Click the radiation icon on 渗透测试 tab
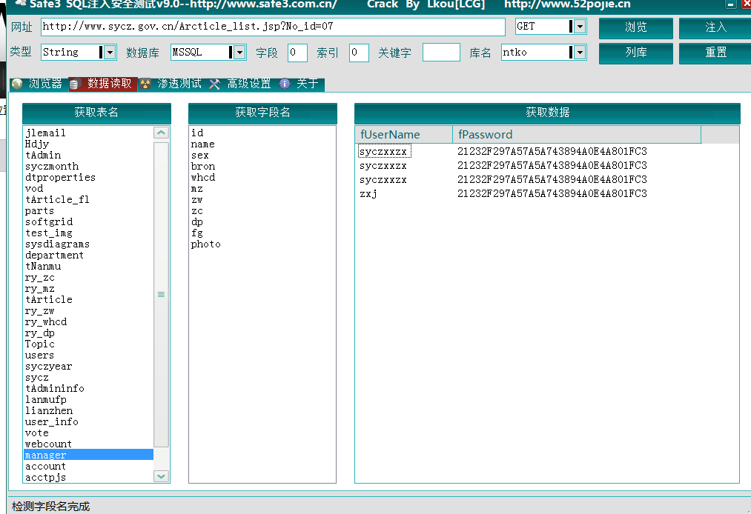 (x=145, y=84)
